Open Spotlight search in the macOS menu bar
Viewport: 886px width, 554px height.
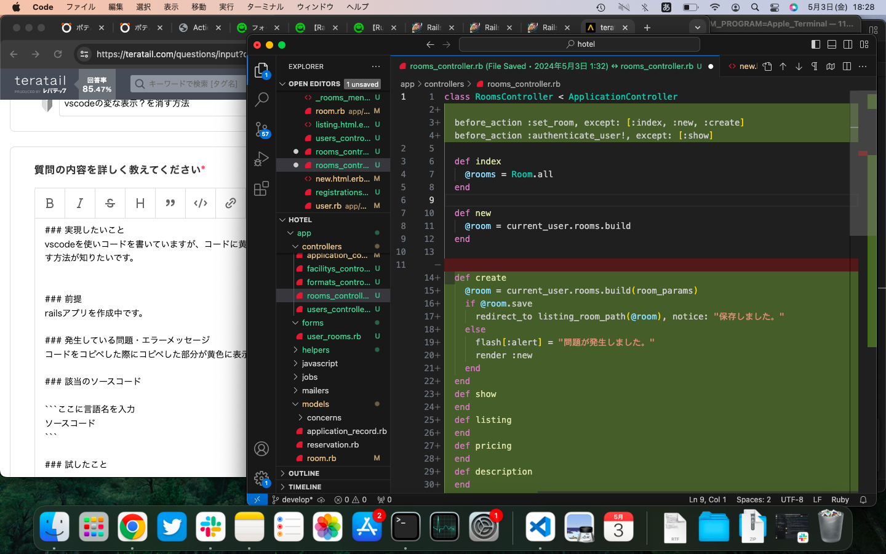[755, 7]
